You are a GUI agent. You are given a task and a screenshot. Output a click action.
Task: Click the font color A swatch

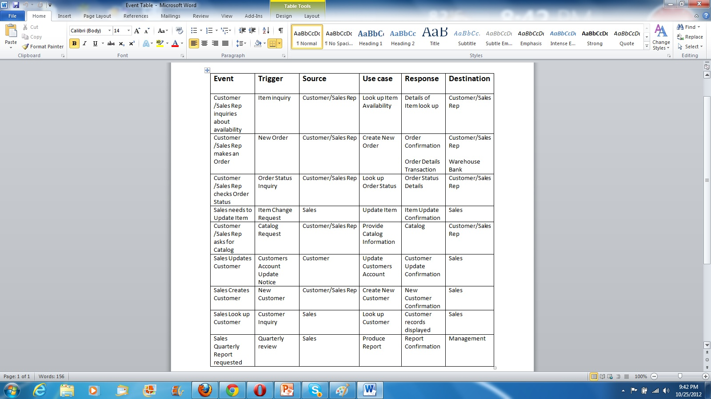175,43
